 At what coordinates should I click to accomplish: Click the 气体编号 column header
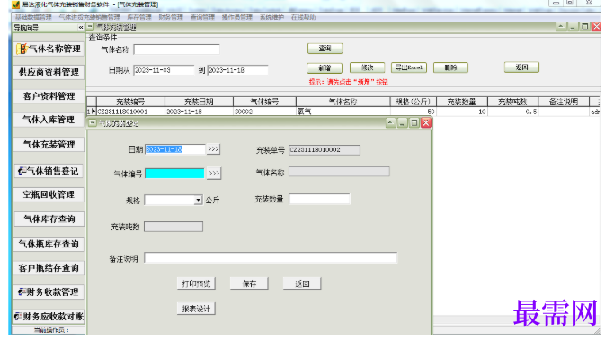coord(264,102)
